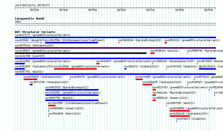Viewport: 223px width, 131px height.
Task: Click nsv6382840 (Sedlazeck2020) label
Action: [35, 66]
